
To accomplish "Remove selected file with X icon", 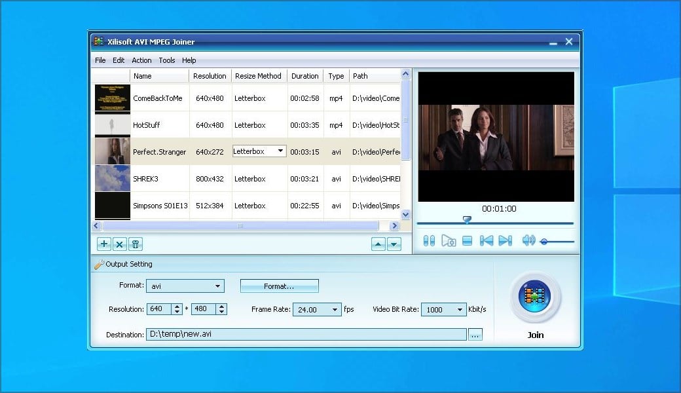I will [x=119, y=244].
